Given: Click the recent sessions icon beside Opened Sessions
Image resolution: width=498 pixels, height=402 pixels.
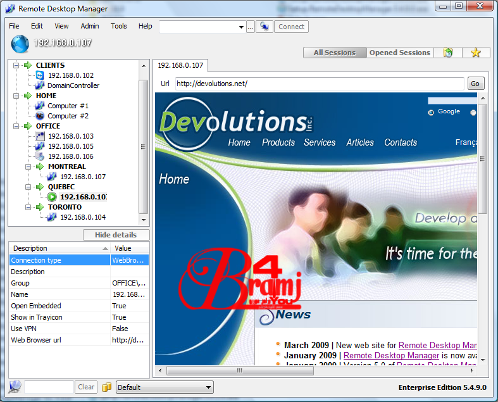Looking at the screenshot, I should pos(448,53).
